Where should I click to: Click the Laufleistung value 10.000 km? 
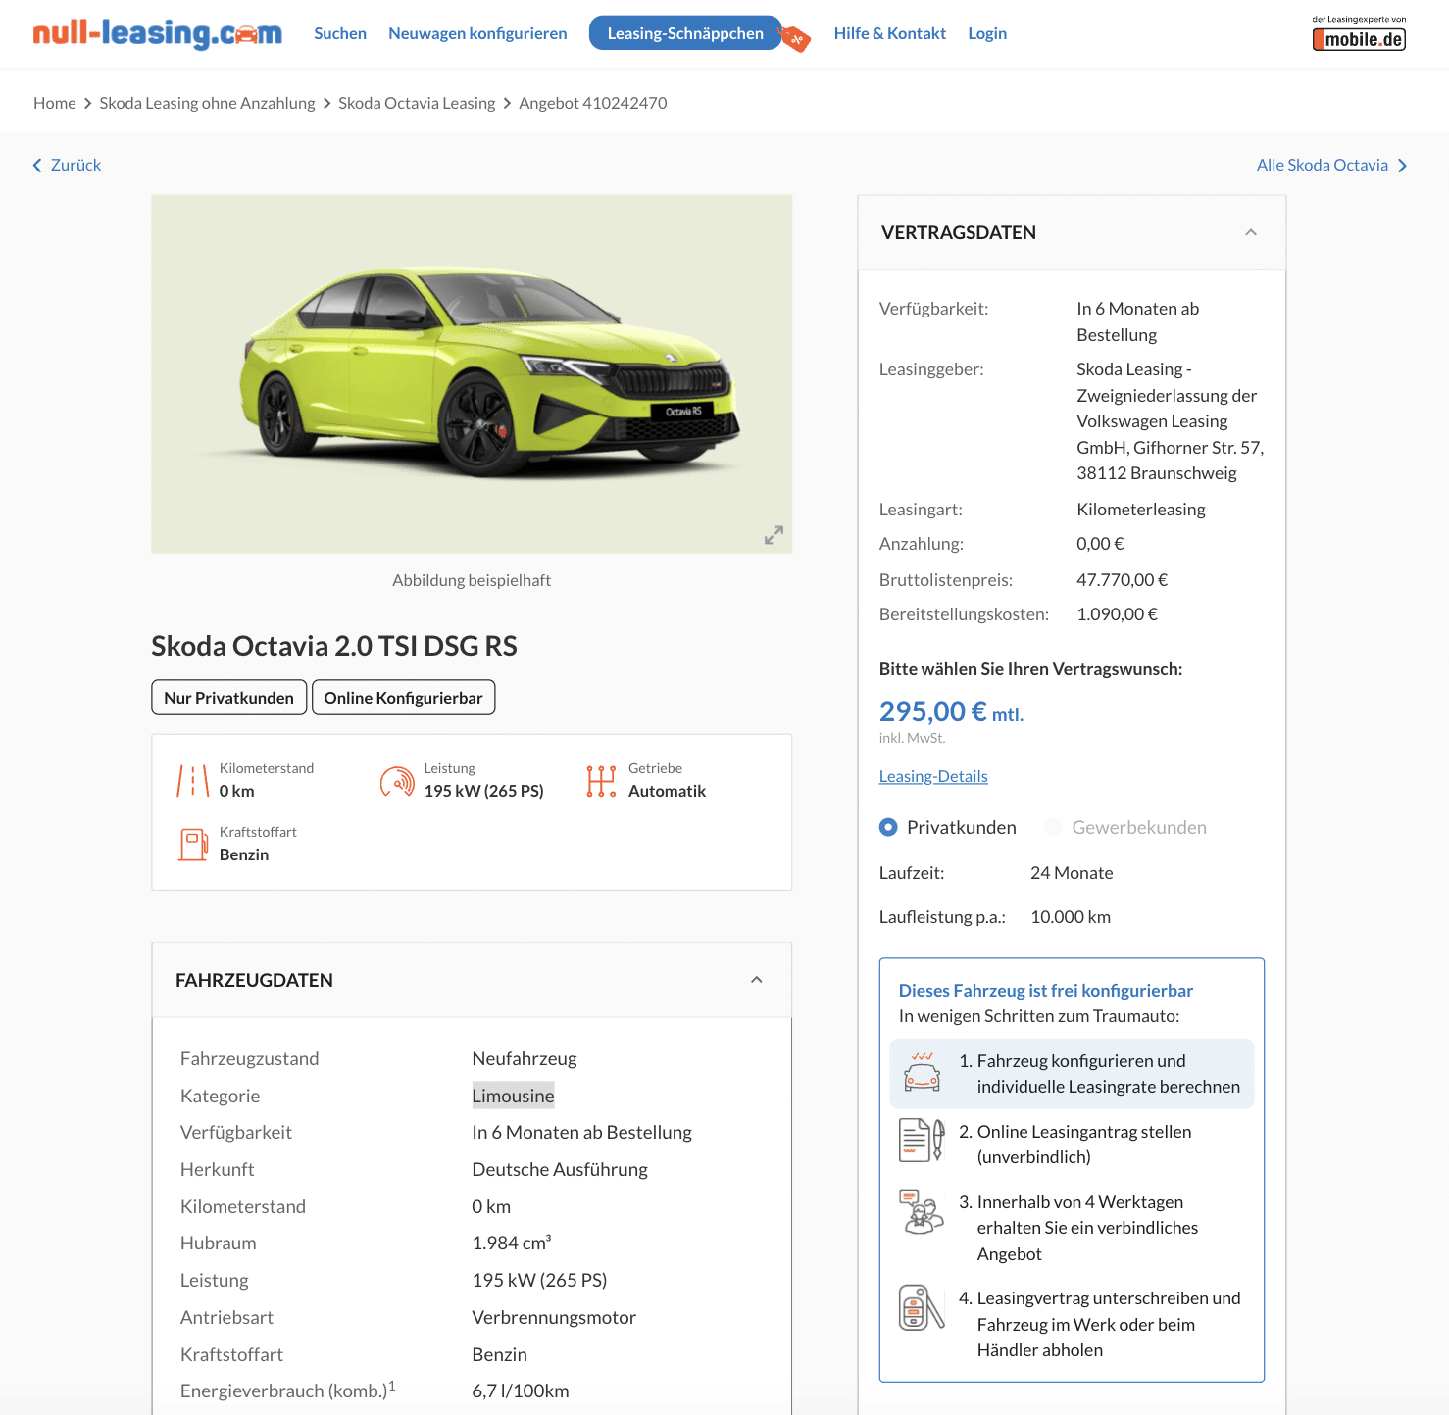[1071, 917]
